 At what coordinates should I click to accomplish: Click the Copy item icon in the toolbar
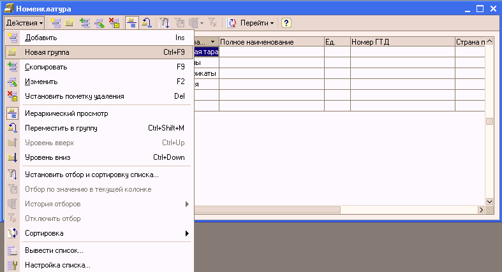[x=84, y=23]
